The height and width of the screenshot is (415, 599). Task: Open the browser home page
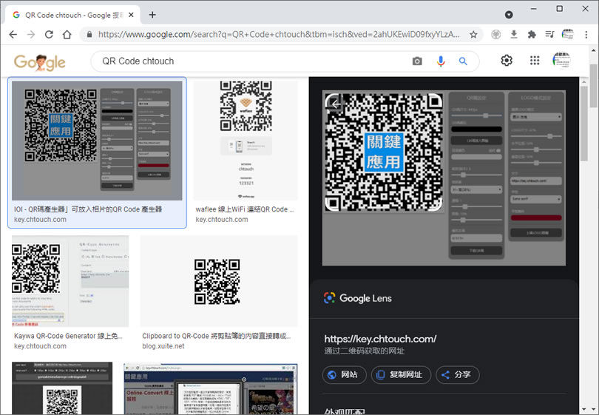tap(67, 34)
